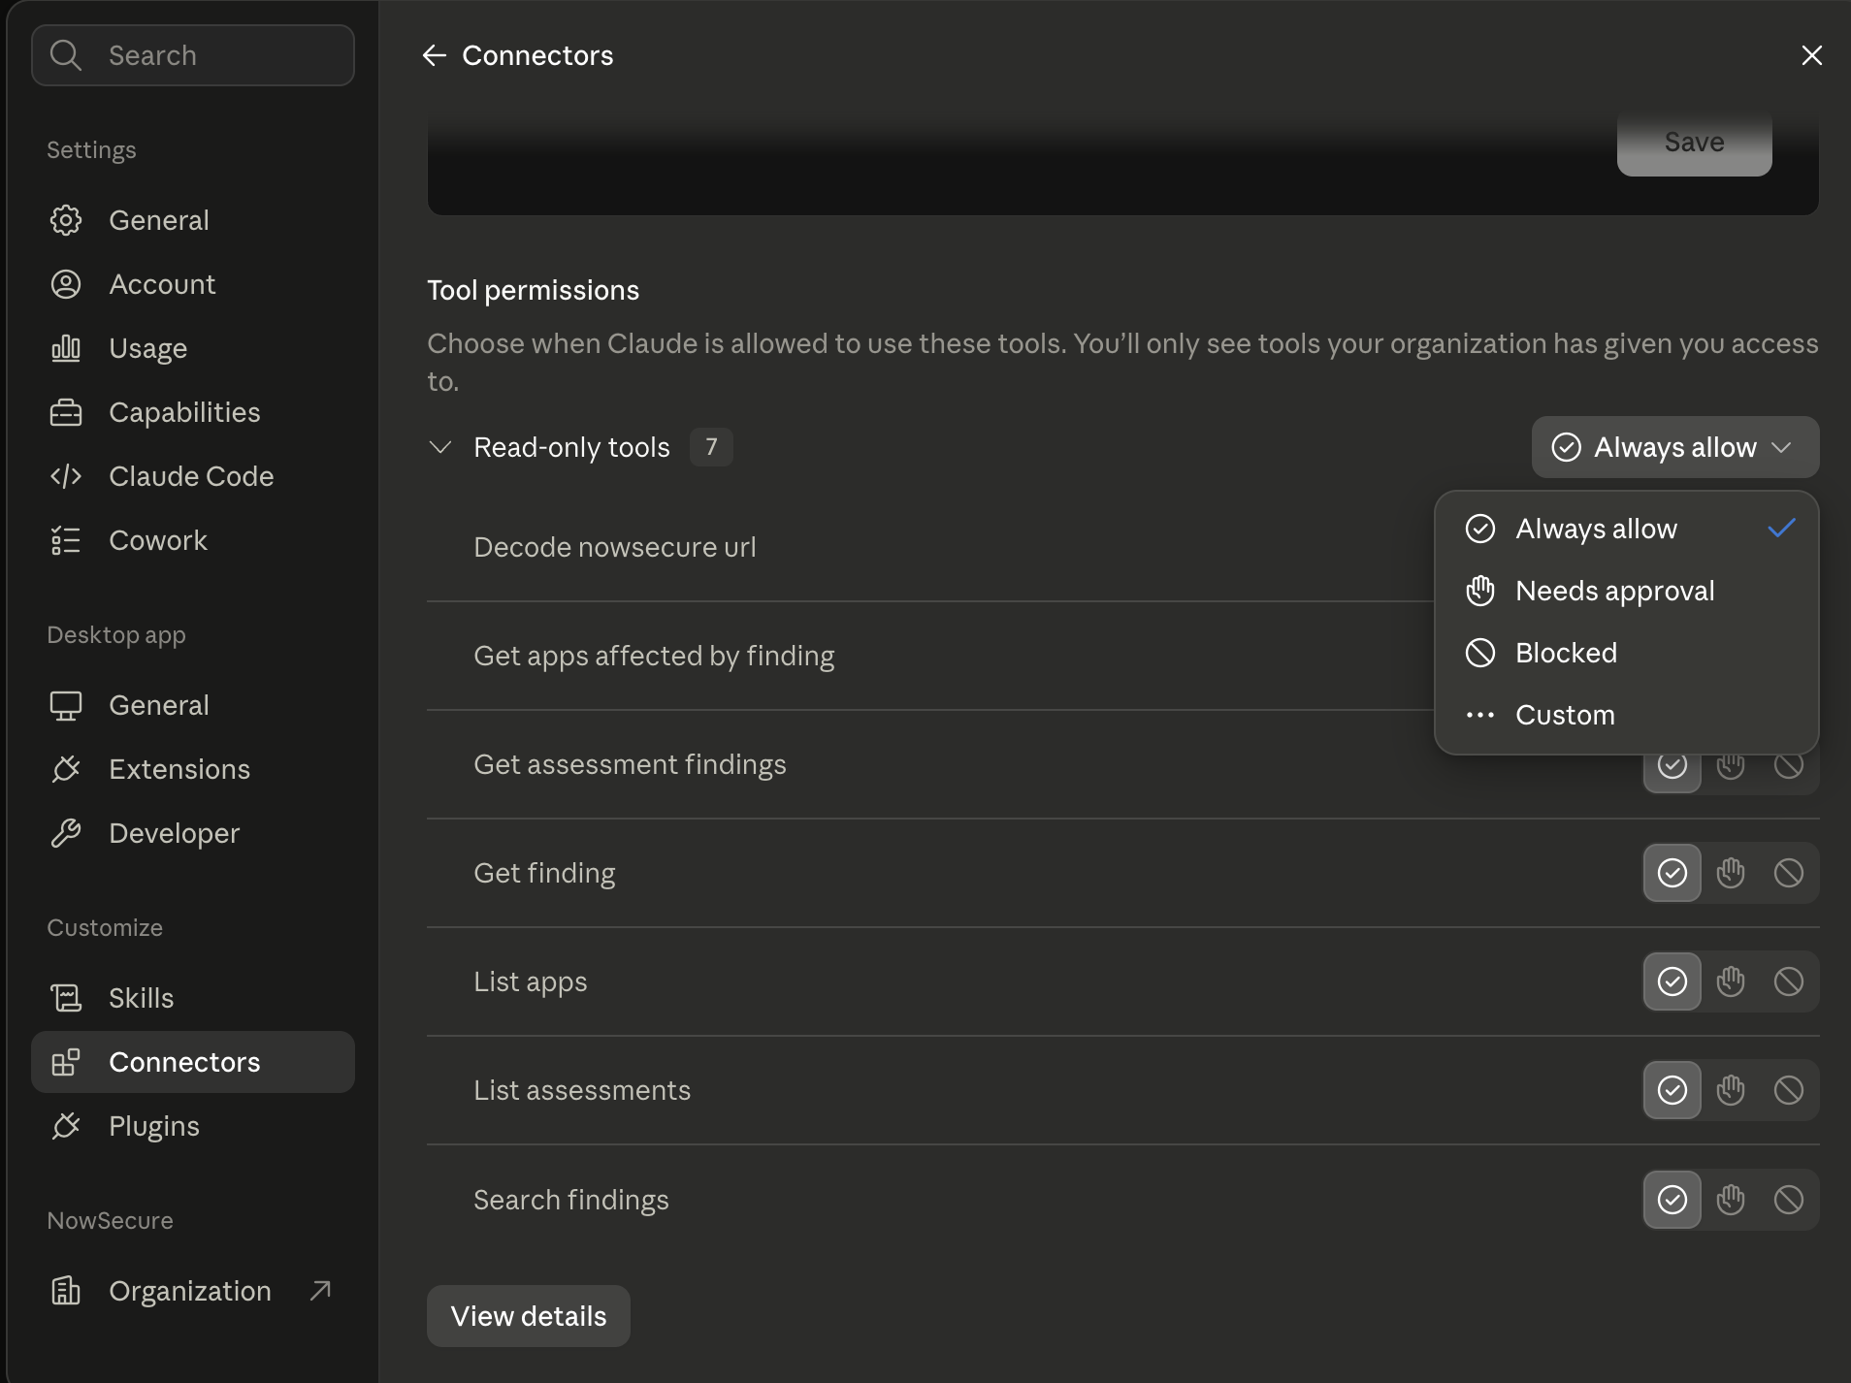
Task: Click the Save button
Action: [x=1694, y=143]
